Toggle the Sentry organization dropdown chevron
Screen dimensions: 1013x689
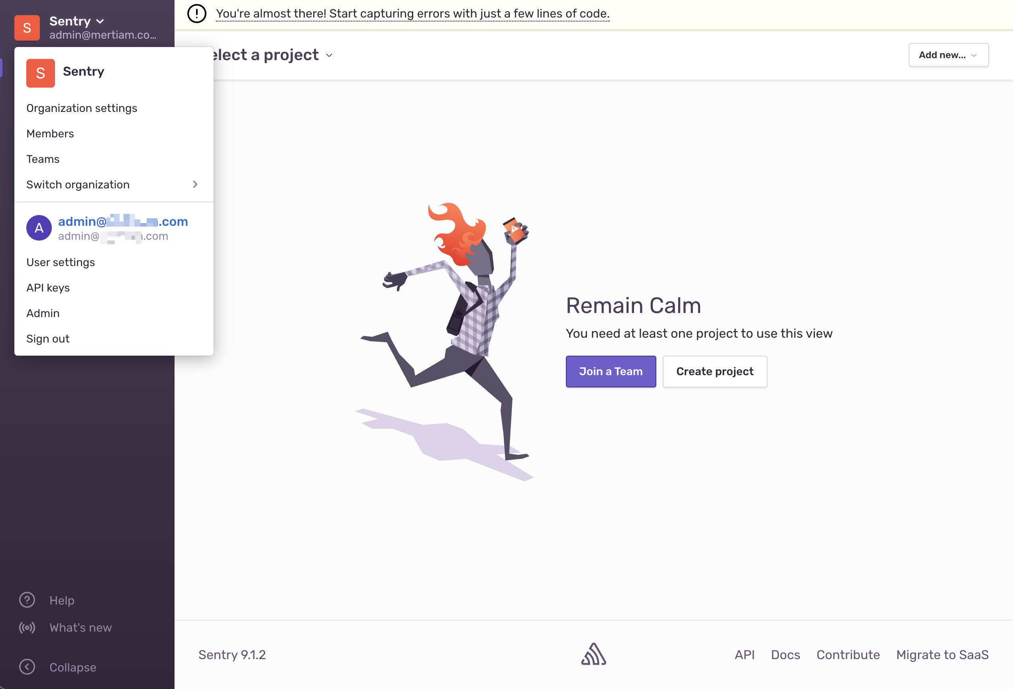(x=100, y=22)
